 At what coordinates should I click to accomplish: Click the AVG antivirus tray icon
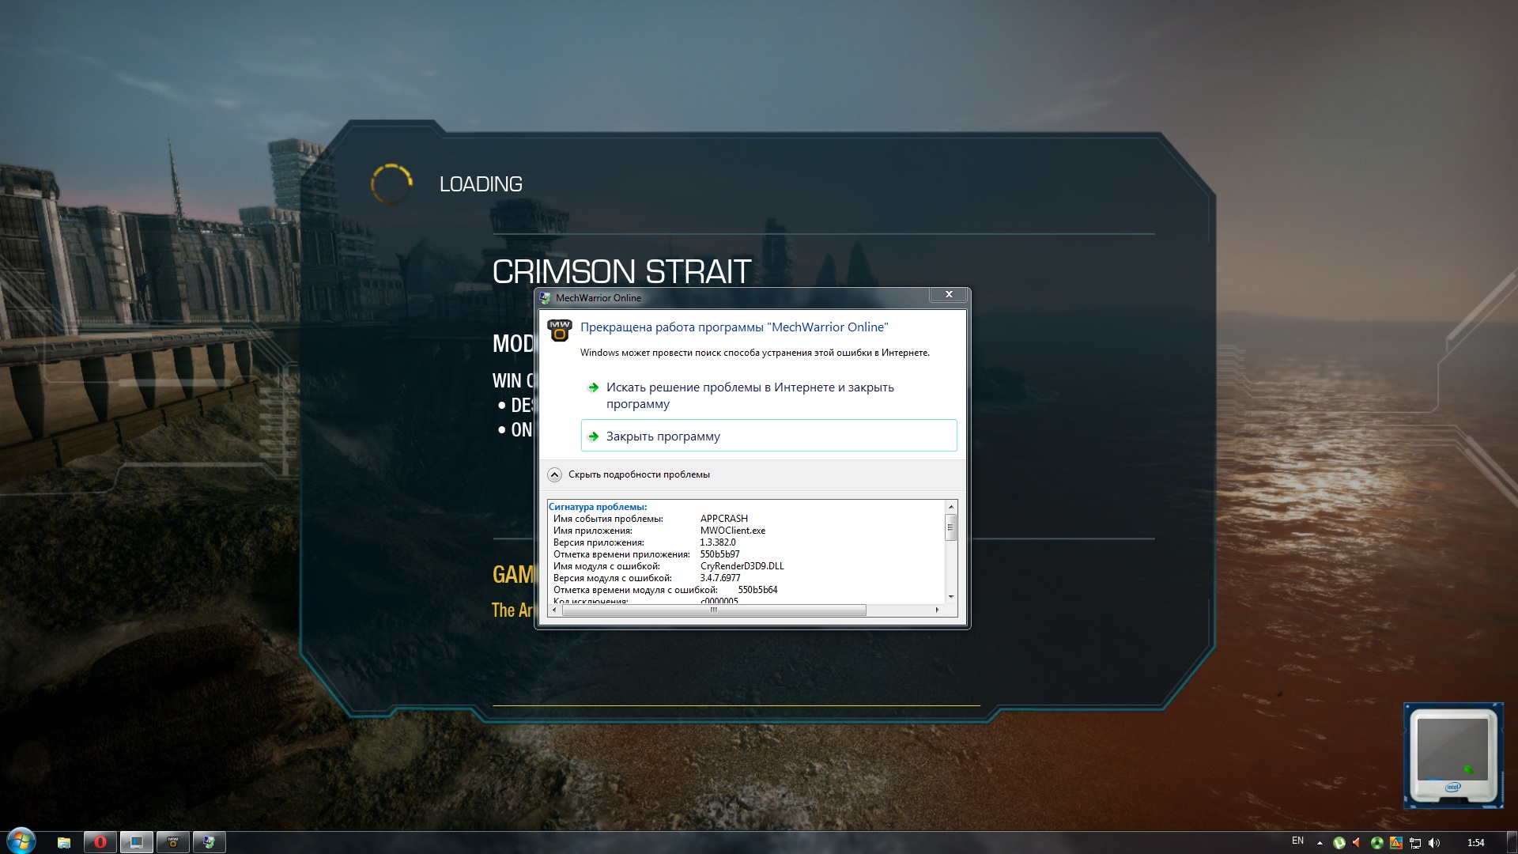point(1396,843)
